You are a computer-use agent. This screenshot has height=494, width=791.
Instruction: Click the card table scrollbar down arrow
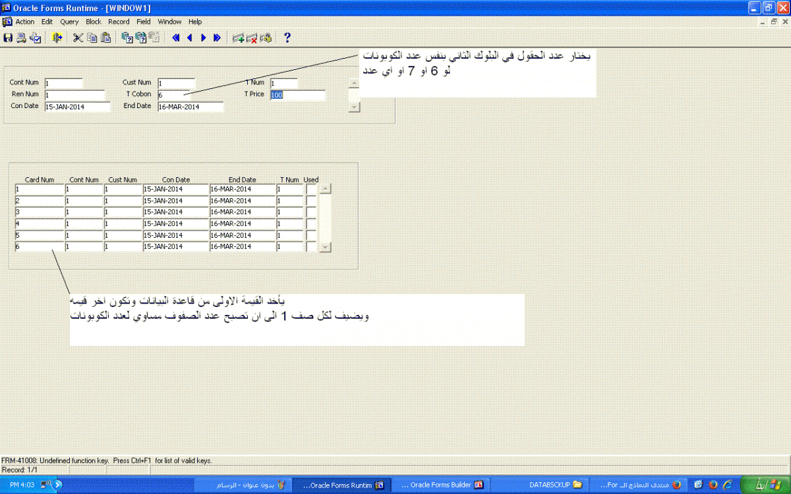325,247
